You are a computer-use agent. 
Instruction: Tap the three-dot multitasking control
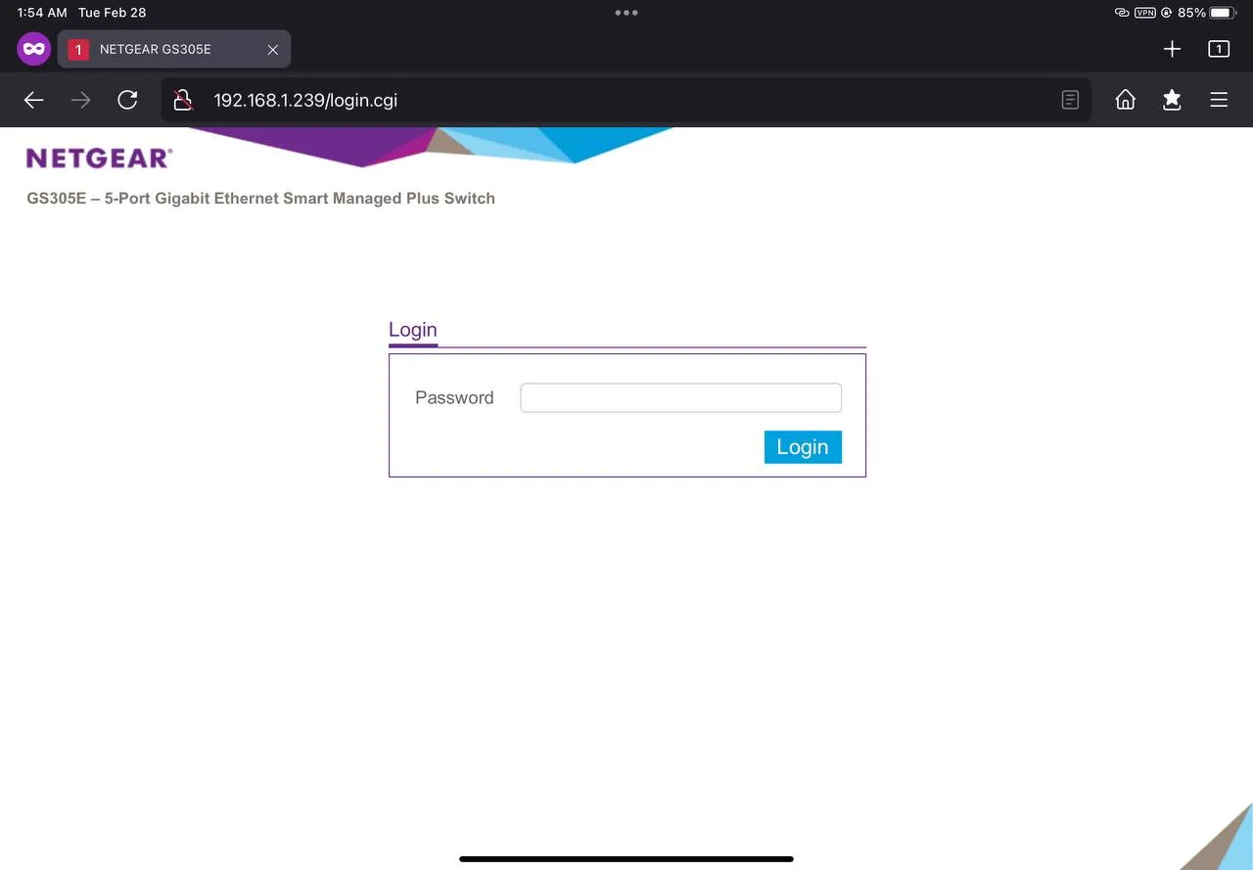pos(626,13)
